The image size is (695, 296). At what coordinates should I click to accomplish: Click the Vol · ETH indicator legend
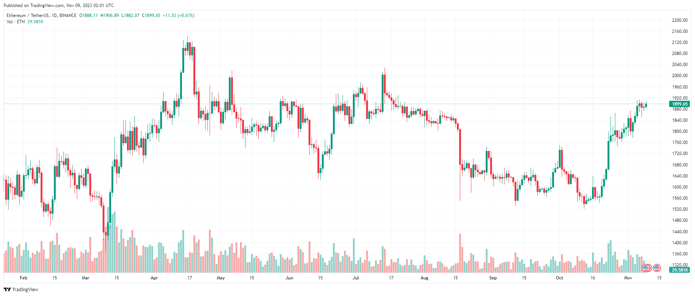click(x=16, y=22)
